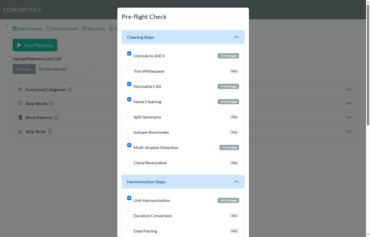This screenshot has width=370, height=237.
Task: Enable the Trim Whitespace checkbox
Action: coord(129,69)
